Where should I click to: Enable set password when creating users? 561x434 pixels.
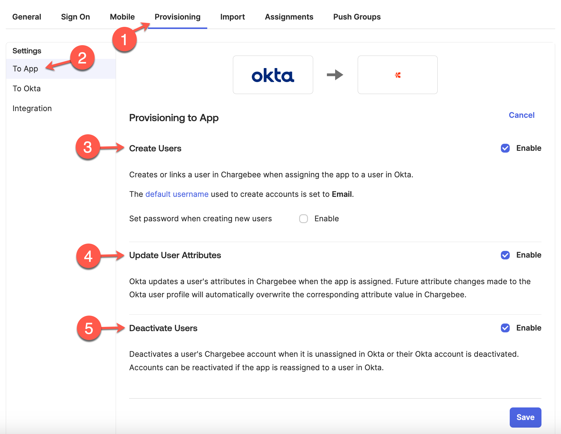(x=303, y=219)
